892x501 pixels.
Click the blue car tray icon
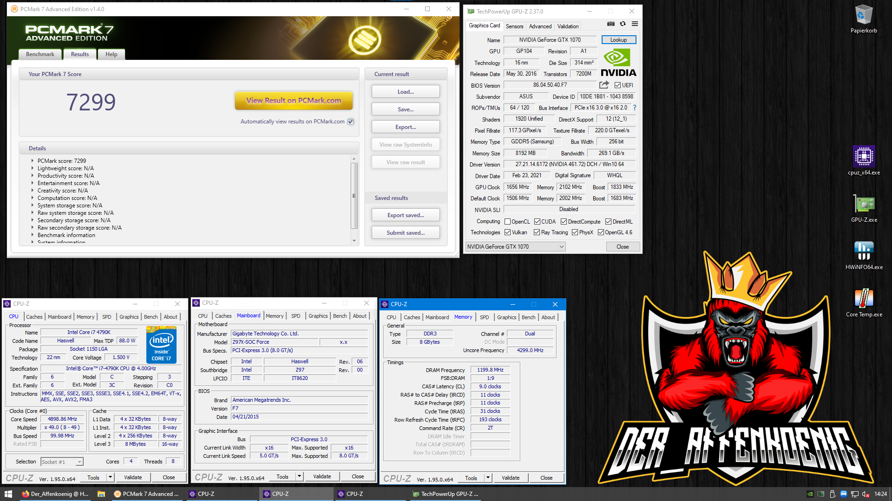click(x=843, y=494)
